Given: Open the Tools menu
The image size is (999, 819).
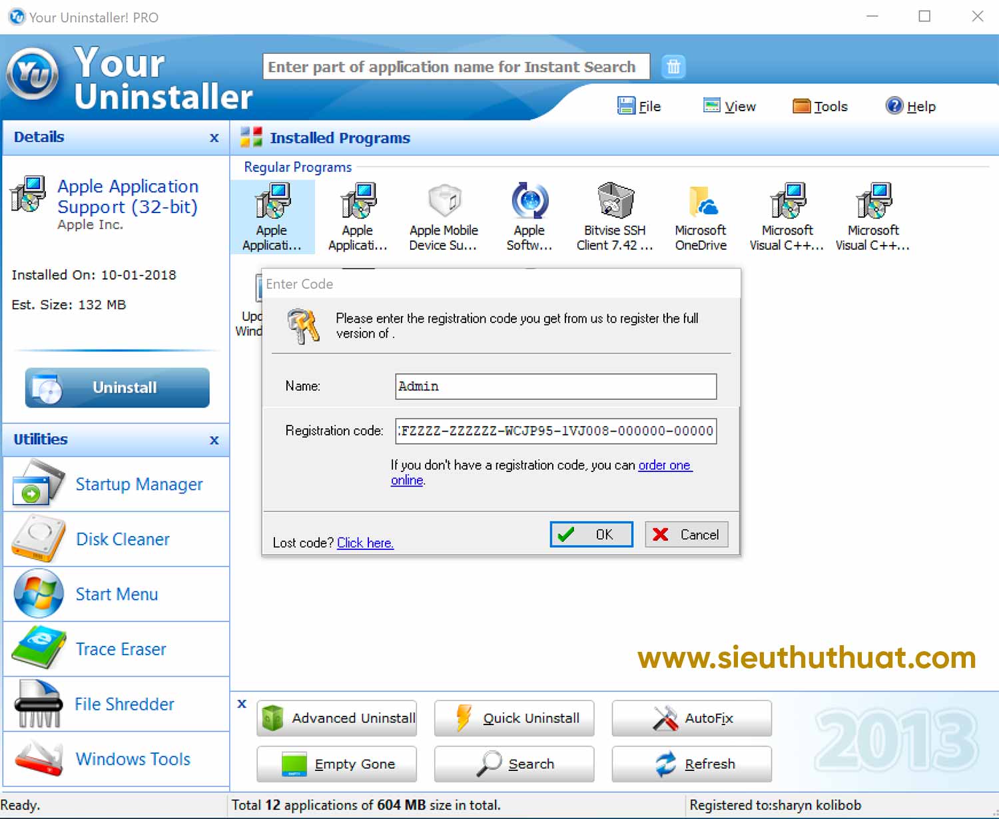Looking at the screenshot, I should coord(820,106).
